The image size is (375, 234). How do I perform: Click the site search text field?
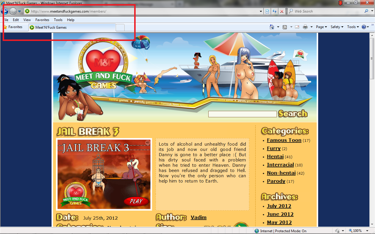click(242, 114)
